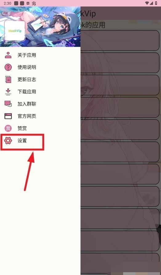Tap the HookVip logo tile in header
The height and width of the screenshot is (275, 161).
coord(15,31)
